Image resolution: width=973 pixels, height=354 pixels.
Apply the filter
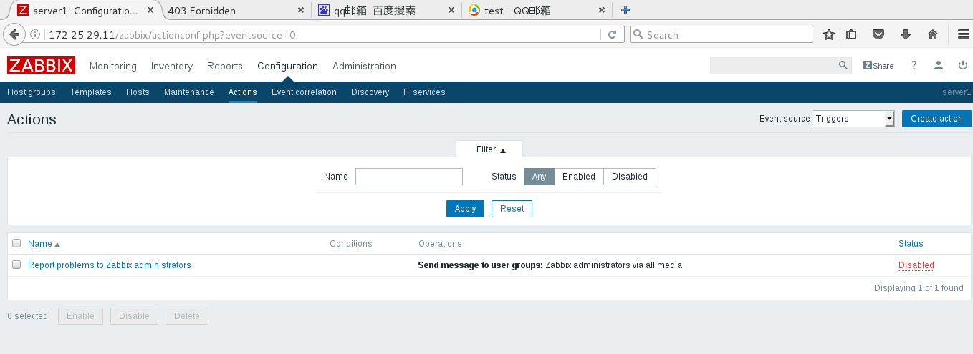[x=465, y=209]
